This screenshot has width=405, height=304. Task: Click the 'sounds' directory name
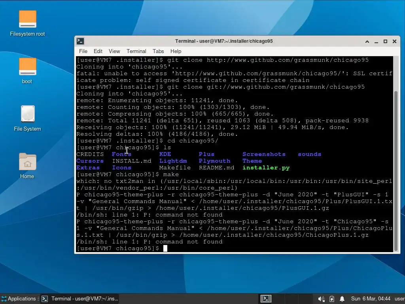[x=309, y=154]
